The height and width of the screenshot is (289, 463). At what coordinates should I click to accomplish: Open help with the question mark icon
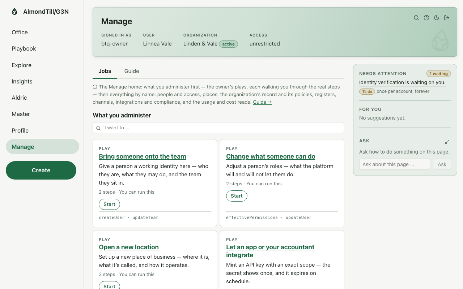(426, 18)
